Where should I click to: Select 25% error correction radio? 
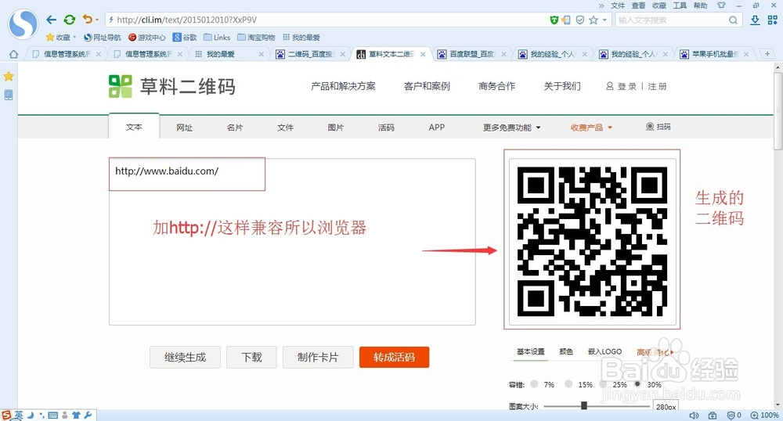point(603,384)
